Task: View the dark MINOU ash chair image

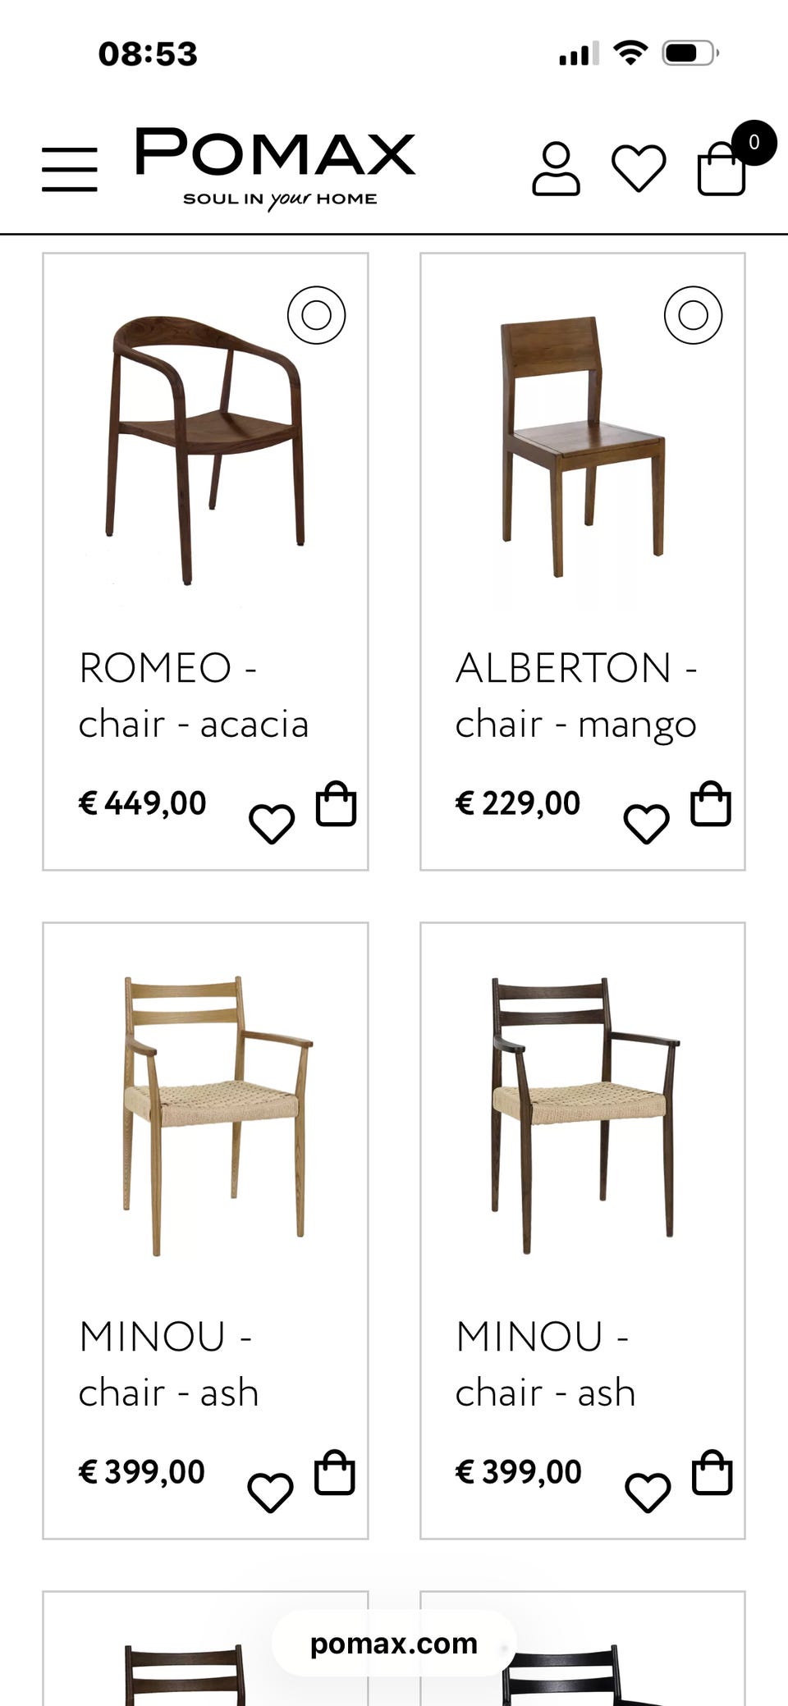Action: tap(583, 1116)
